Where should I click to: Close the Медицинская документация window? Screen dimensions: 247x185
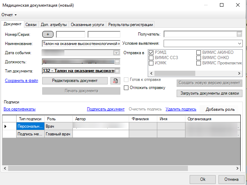238,5
